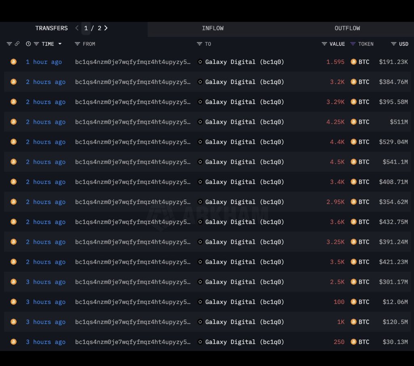Image resolution: width=414 pixels, height=366 pixels.
Task: Click the Bitcoin icon on the 1 hour ago row
Action: pyautogui.click(x=13, y=62)
